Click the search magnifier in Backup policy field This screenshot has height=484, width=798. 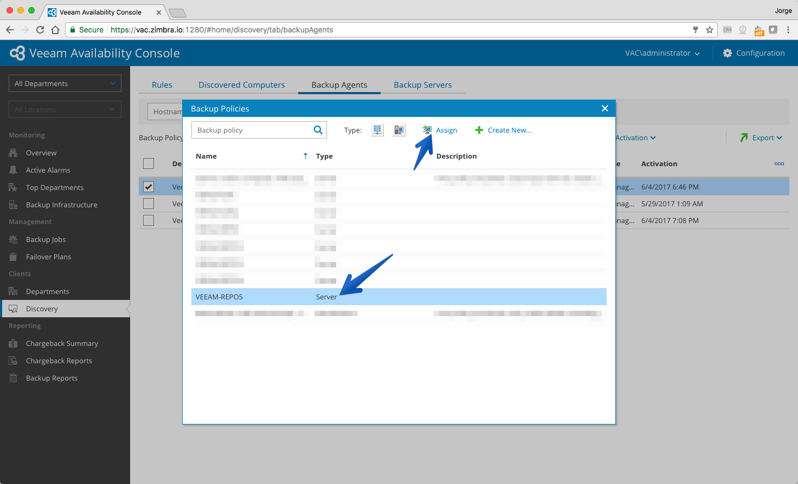[x=318, y=130]
